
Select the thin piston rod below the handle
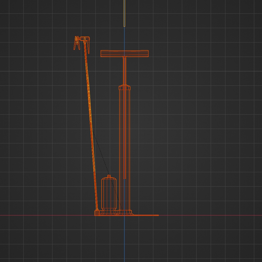click(x=125, y=71)
